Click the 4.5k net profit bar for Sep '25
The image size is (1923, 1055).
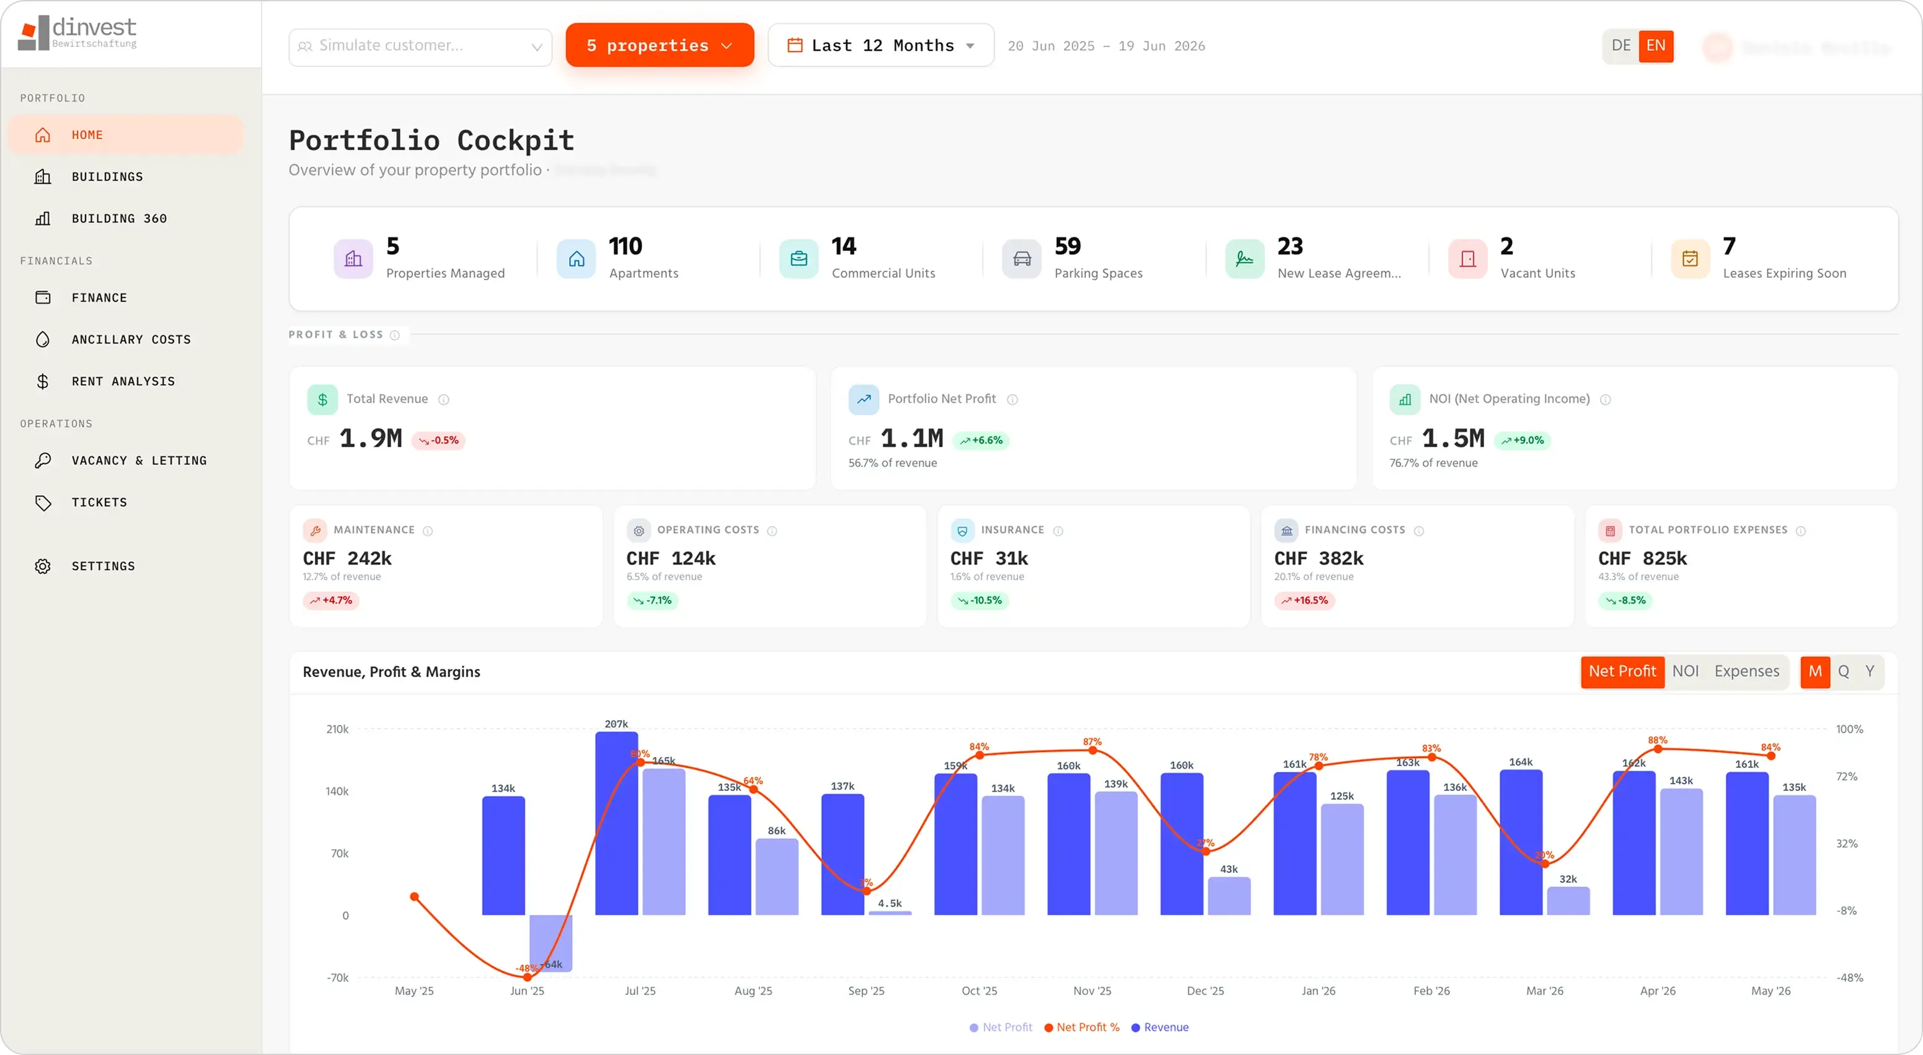tap(890, 913)
